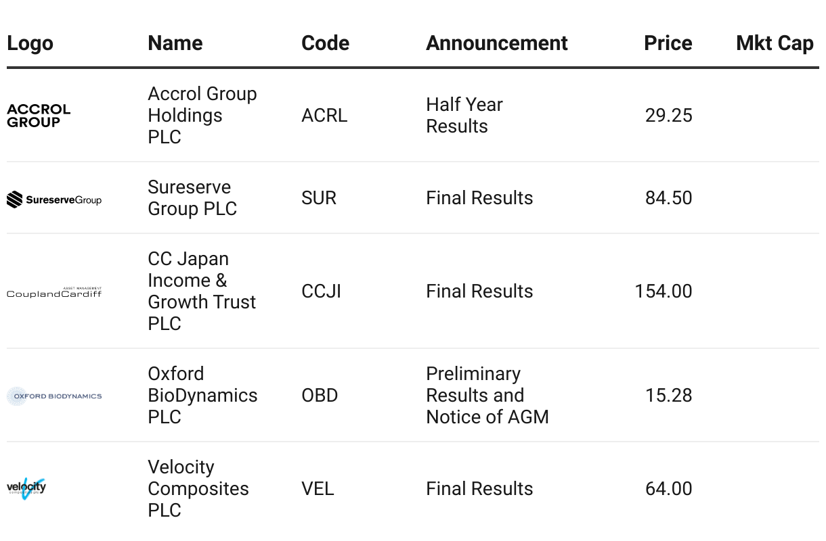This screenshot has width=826, height=541.
Task: Open the Half Year Results announcement
Action: (464, 115)
